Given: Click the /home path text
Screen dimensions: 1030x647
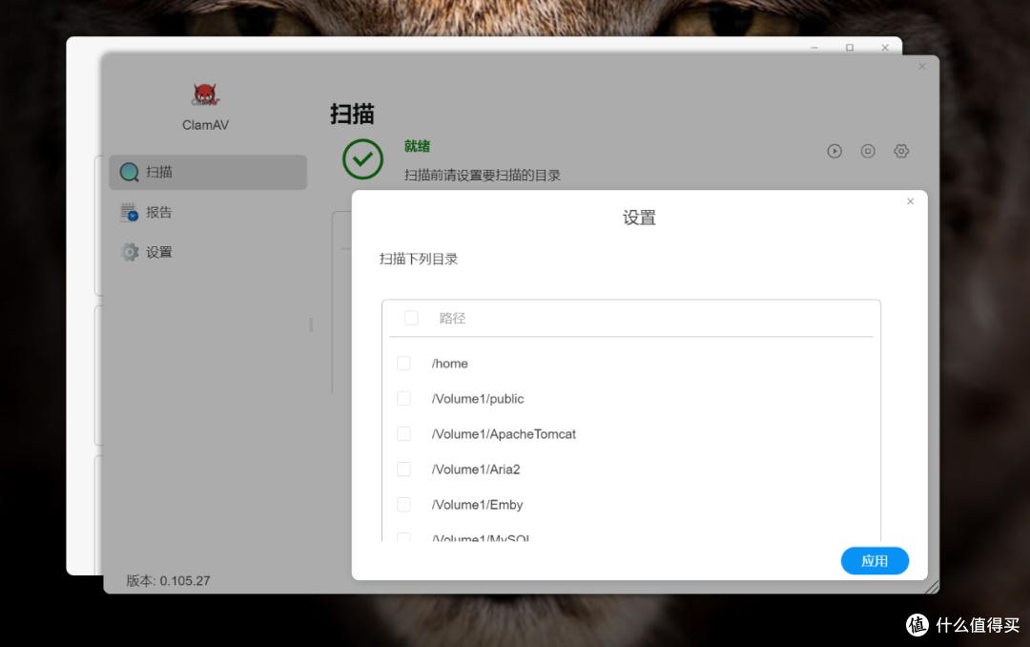Looking at the screenshot, I should click(x=450, y=364).
